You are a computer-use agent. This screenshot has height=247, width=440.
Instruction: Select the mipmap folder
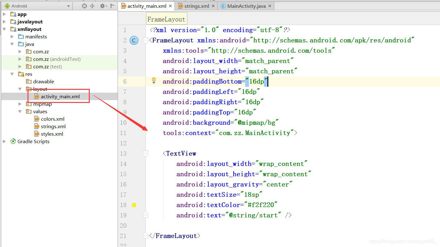pyautogui.click(x=43, y=104)
